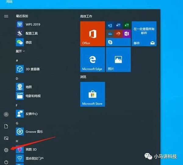Open the user account icon
Viewport: 183px width, 165px height.
tap(6, 114)
